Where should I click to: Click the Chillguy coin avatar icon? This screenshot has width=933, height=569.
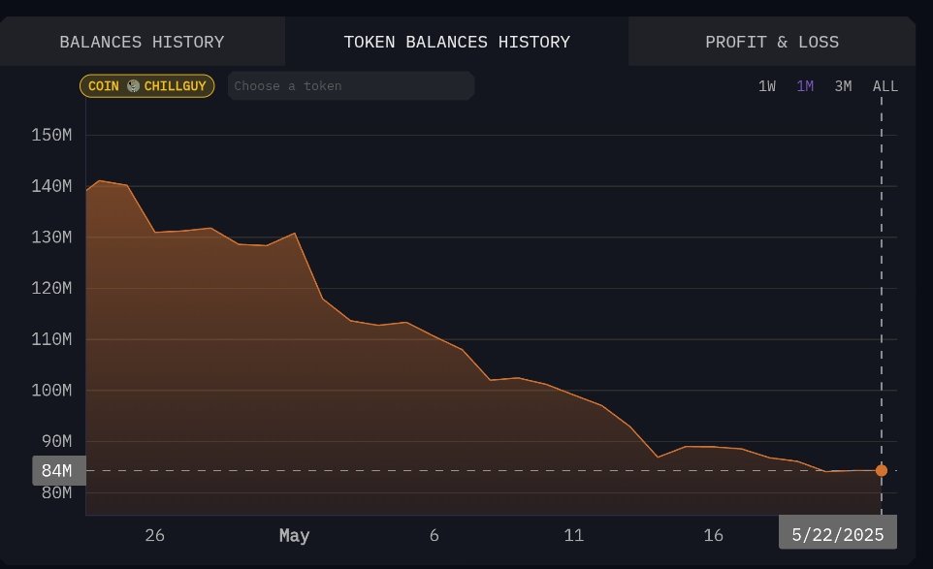click(x=133, y=86)
